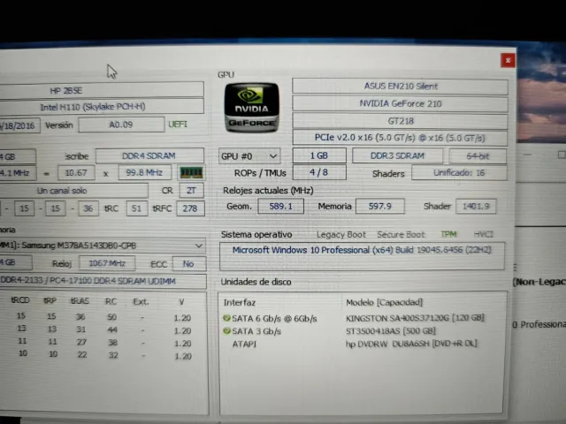Image resolution: width=566 pixels, height=424 pixels.
Task: Click the green UEFI label
Action: (x=178, y=125)
